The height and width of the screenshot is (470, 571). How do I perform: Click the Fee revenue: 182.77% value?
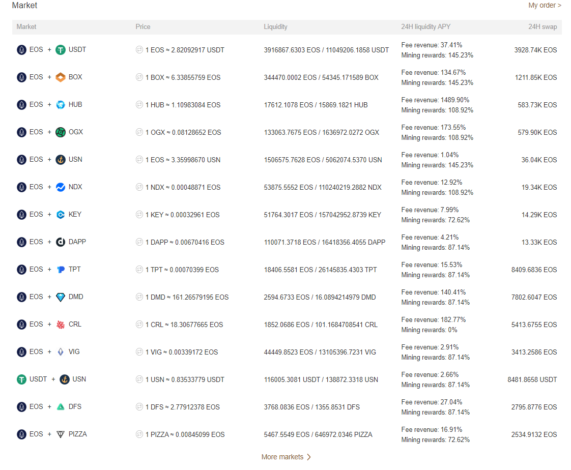click(x=434, y=319)
